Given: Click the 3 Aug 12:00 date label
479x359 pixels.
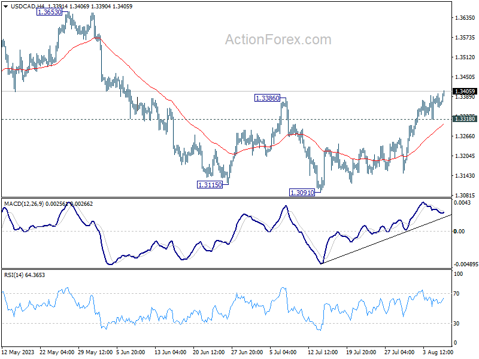Looking at the screenshot, I should pos(438,352).
